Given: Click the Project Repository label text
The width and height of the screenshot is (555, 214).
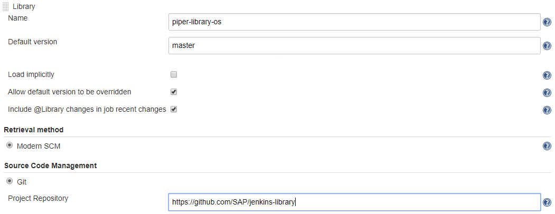Looking at the screenshot, I should (x=38, y=198).
